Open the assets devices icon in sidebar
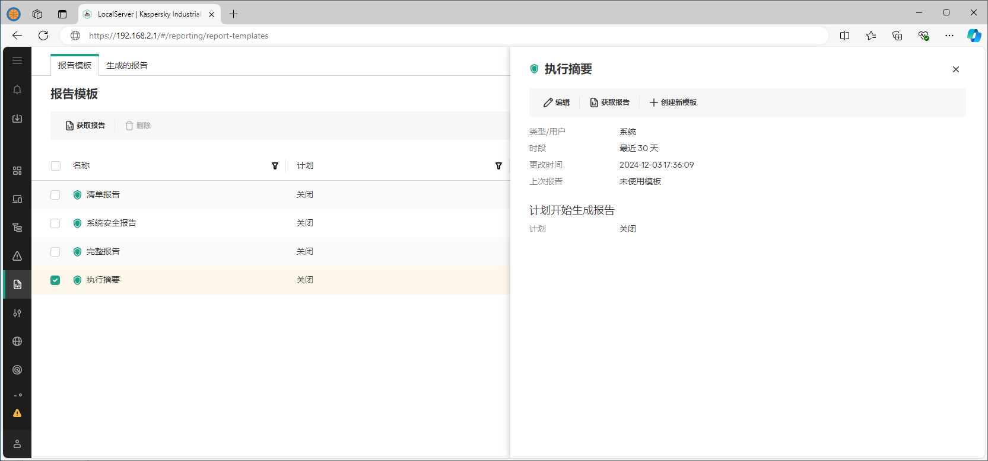This screenshot has width=988, height=461. (x=17, y=199)
